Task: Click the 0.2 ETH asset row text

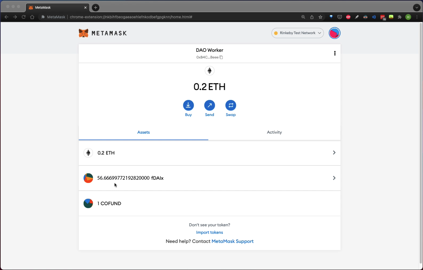Action: [106, 153]
